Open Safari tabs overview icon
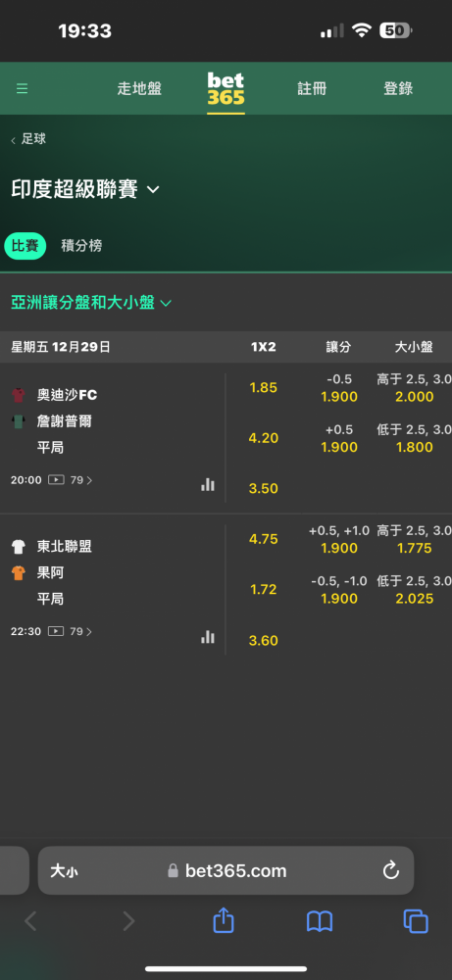Image resolution: width=452 pixels, height=980 pixels. tap(416, 921)
